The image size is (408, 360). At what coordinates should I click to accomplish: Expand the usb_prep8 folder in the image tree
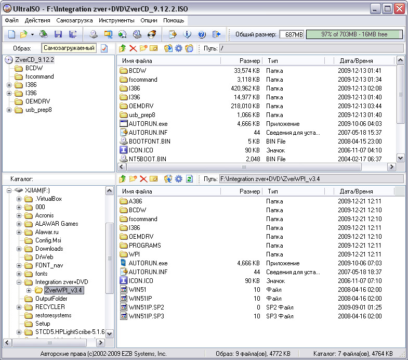click(9, 110)
